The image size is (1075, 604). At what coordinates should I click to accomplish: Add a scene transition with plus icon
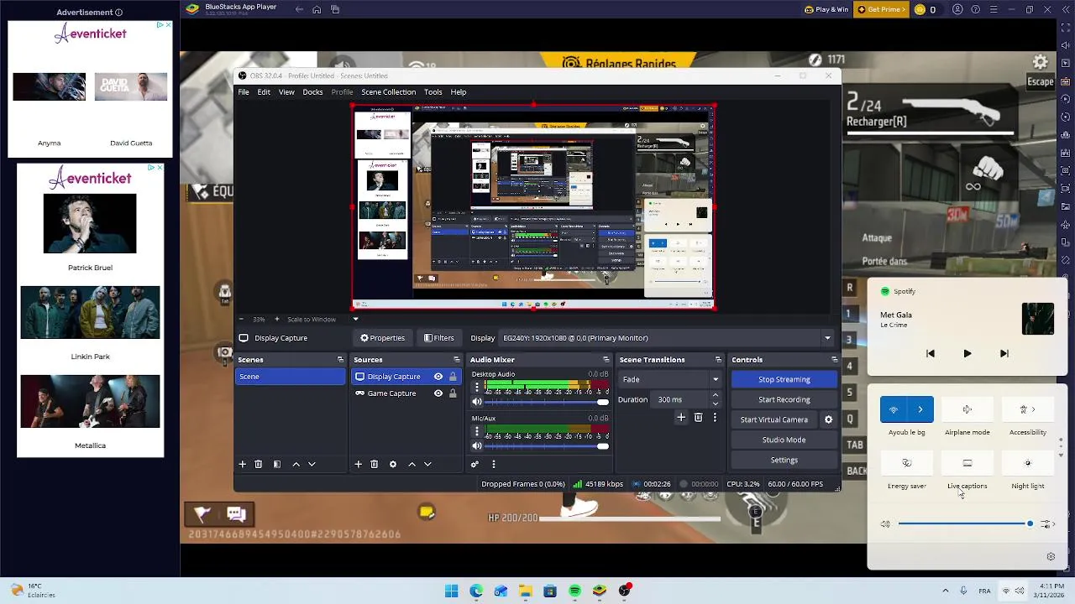(x=681, y=417)
